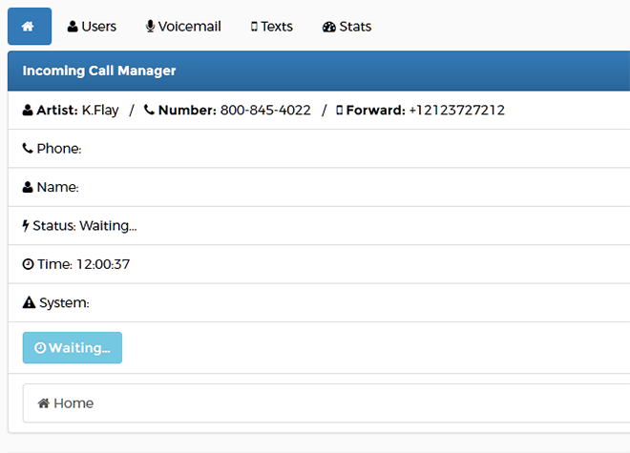Click the clock icon inside Waiting button
Image resolution: width=630 pixels, height=453 pixels.
point(40,348)
